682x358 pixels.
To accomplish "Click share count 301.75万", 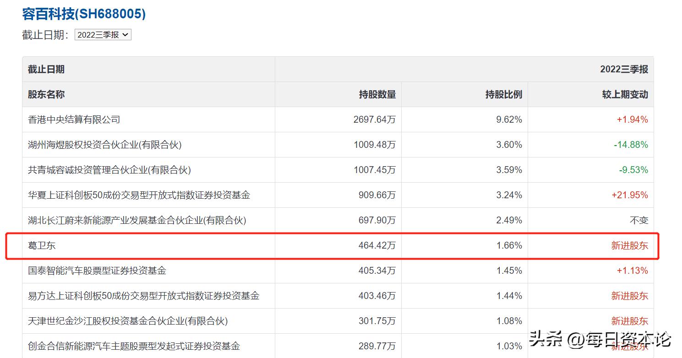I will [x=377, y=321].
